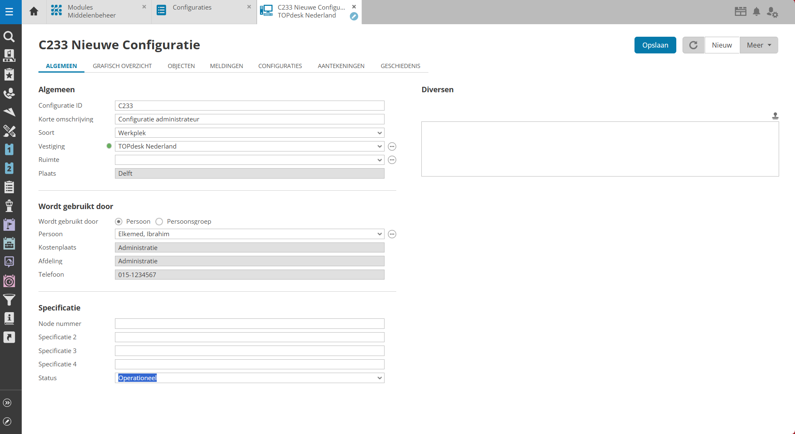795x434 pixels.
Task: Click the funnel filter icon in the sidebar
Action: (x=9, y=300)
